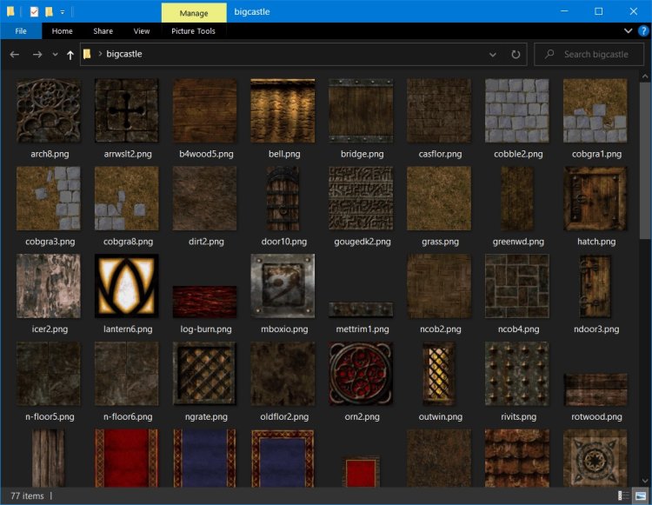Switch to the View ribbon tab
This screenshot has width=652, height=505.
[141, 31]
